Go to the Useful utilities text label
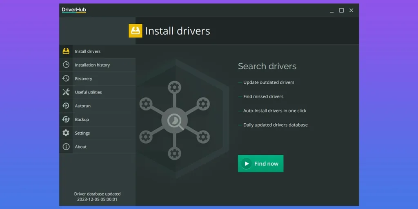 (x=88, y=92)
